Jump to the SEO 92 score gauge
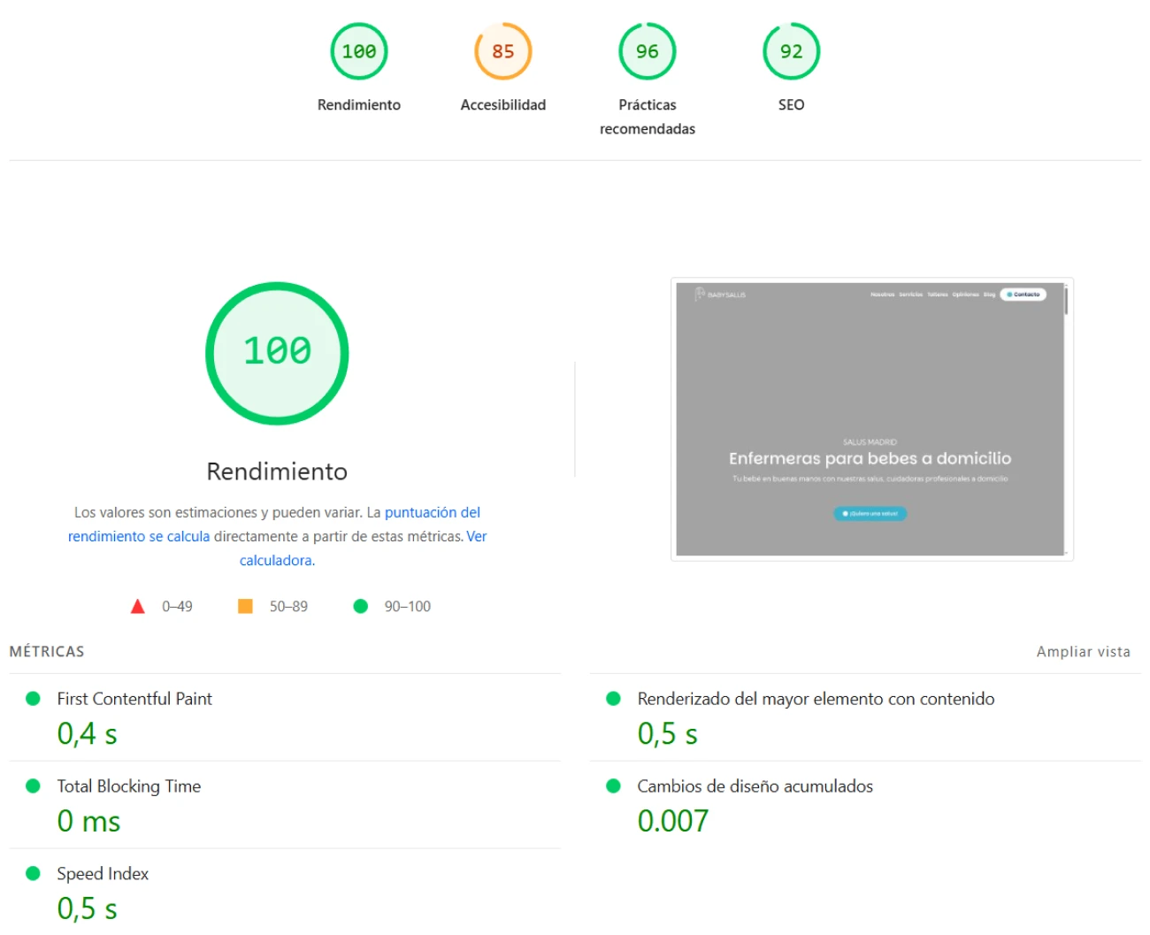Viewport: 1150px width, 935px height. [x=791, y=52]
